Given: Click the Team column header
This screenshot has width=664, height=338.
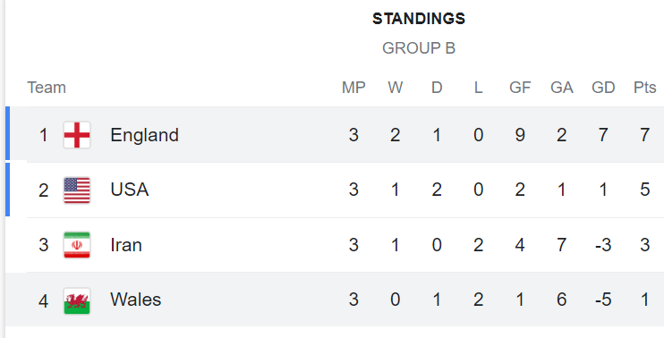Looking at the screenshot, I should (47, 88).
